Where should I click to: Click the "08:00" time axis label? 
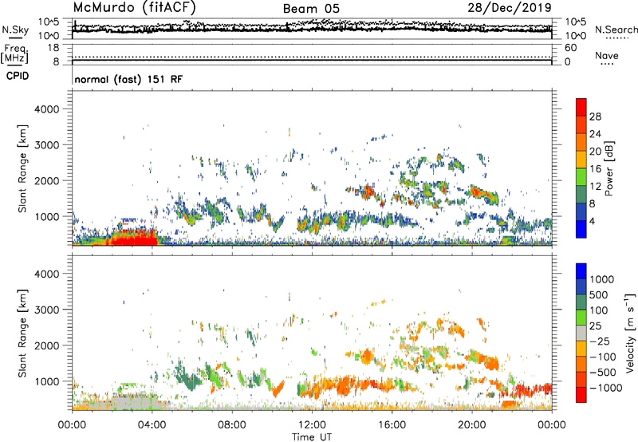point(232,425)
